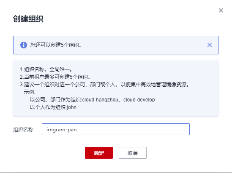The image size is (232, 173).
Task: Close the 创建组织 dialog with the X
Action: (221, 11)
